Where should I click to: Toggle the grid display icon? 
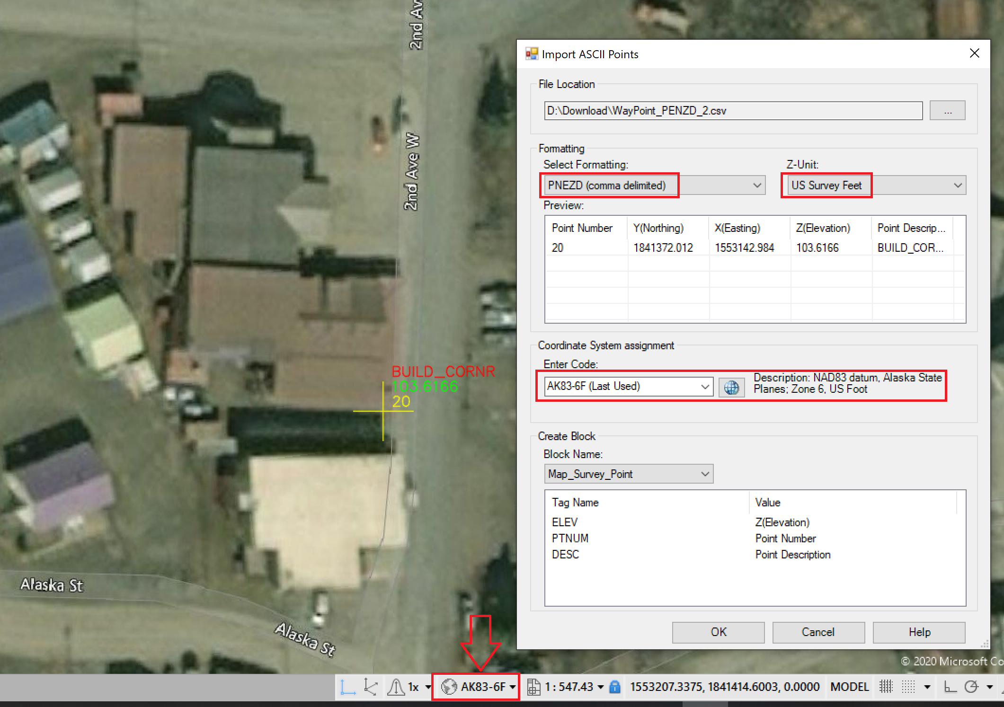click(886, 687)
